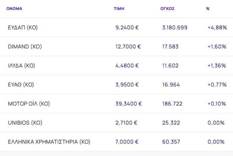Open the UNIBIOS (ΚΟ) stock link
233x156 pixels.
click(25, 123)
